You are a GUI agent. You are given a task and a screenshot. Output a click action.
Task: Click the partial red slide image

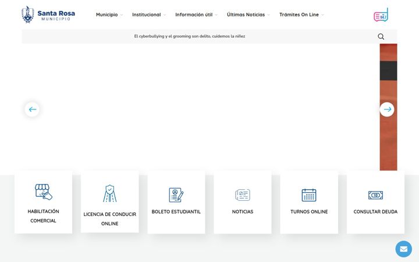pyautogui.click(x=388, y=107)
